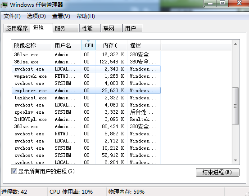The width and height of the screenshot is (249, 196).
Task: Select the taskhost.exe process
Action: tap(86, 98)
